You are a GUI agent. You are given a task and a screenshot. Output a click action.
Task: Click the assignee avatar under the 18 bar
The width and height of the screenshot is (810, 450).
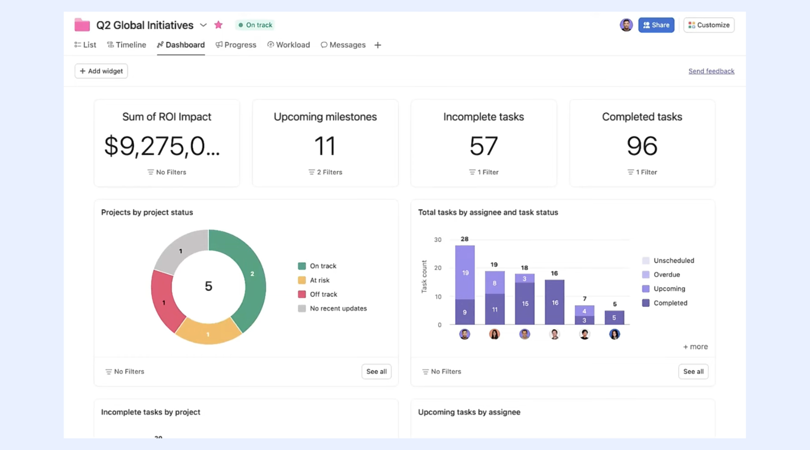tap(525, 334)
